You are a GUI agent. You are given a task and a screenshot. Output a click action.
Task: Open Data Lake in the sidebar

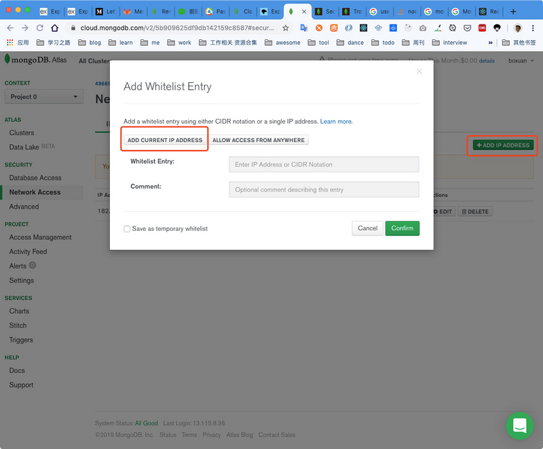[x=24, y=147]
